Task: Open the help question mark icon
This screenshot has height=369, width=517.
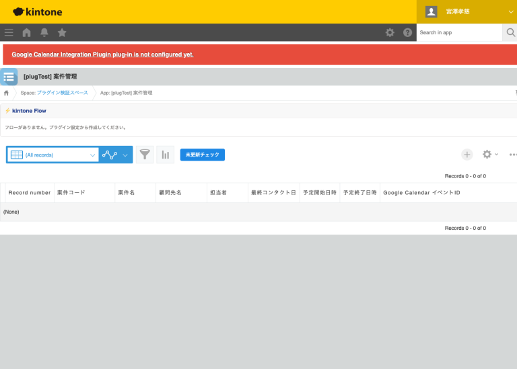Action: click(x=407, y=32)
